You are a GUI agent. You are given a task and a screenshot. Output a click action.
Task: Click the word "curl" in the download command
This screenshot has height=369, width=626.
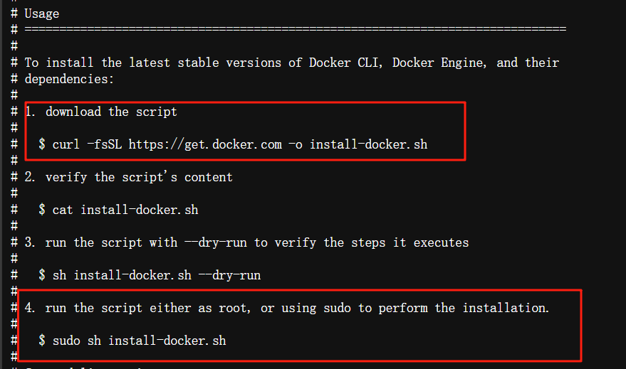(x=66, y=144)
